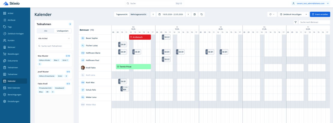Viewport: 333px width, 123px height.
Task: Switch to Tagesansicht view
Action: 122,14
